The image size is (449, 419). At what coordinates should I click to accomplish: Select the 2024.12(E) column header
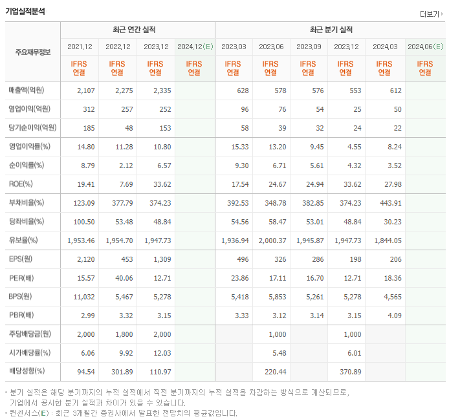coord(195,47)
